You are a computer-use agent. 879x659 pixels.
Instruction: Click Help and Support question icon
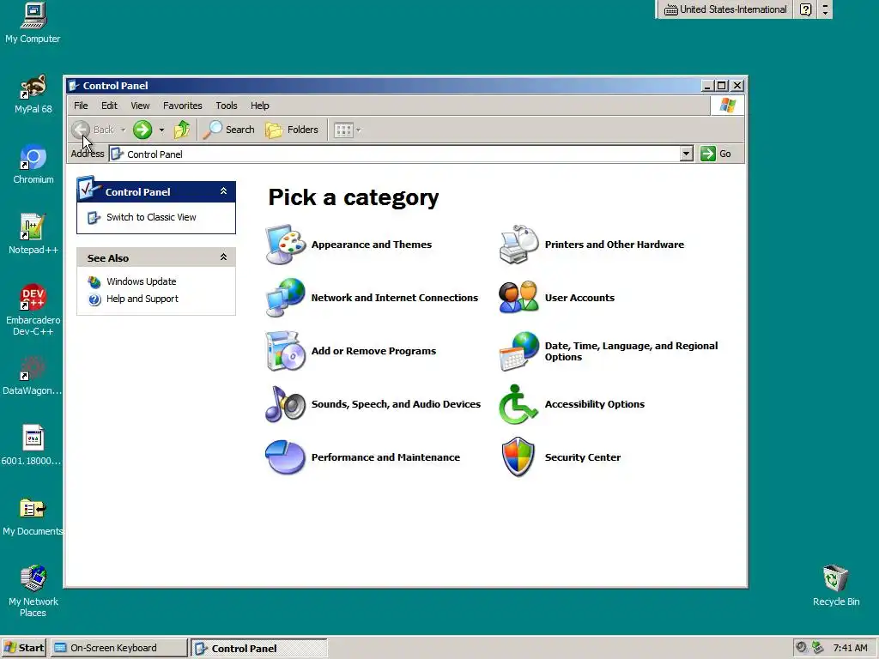pos(94,299)
